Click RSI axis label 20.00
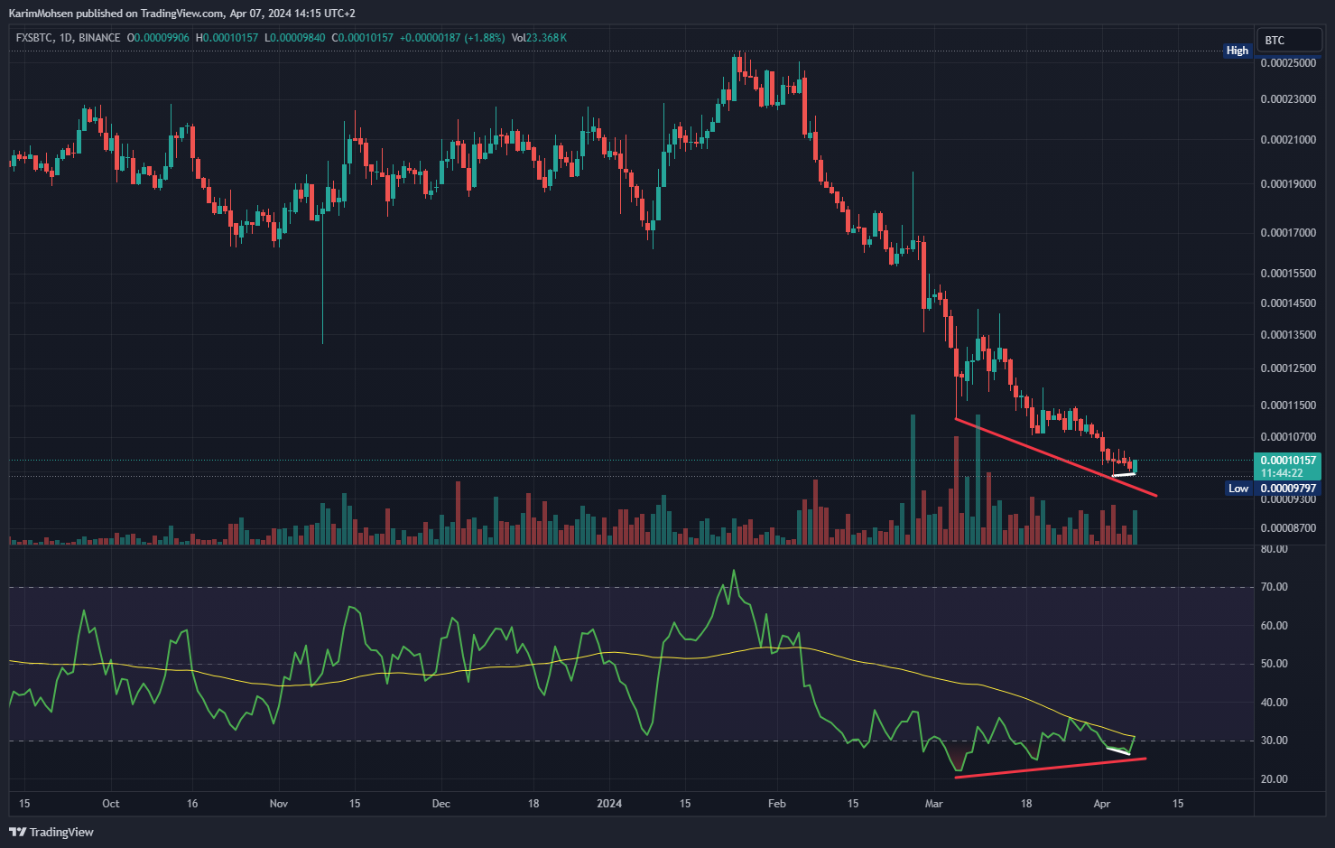This screenshot has height=848, width=1335. click(x=1274, y=779)
